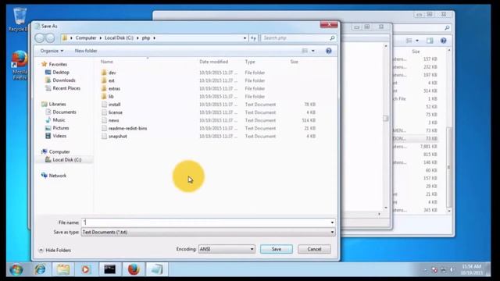
Task: Switch to Command Prompt on taskbar
Action: click(x=109, y=269)
